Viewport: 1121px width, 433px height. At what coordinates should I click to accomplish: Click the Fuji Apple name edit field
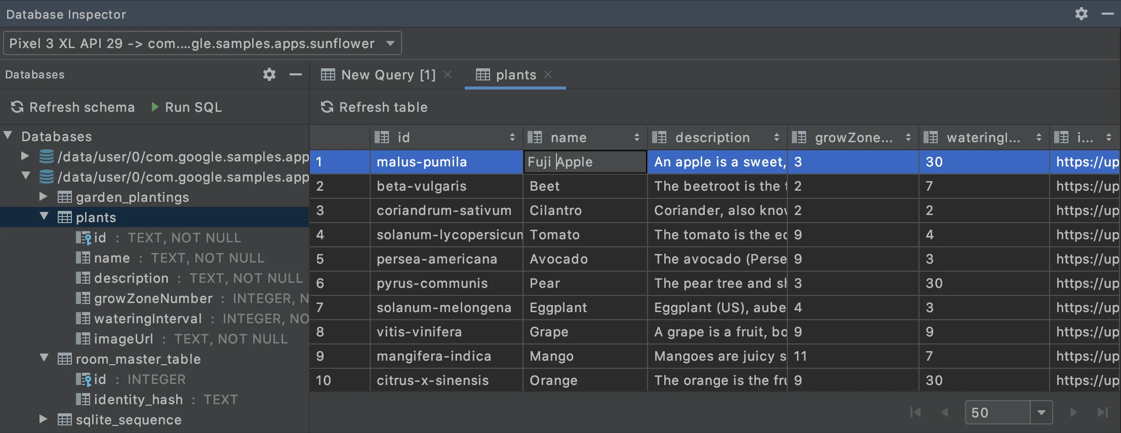tap(585, 162)
